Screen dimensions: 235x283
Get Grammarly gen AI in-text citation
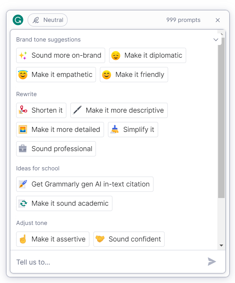pyautogui.click(x=85, y=184)
